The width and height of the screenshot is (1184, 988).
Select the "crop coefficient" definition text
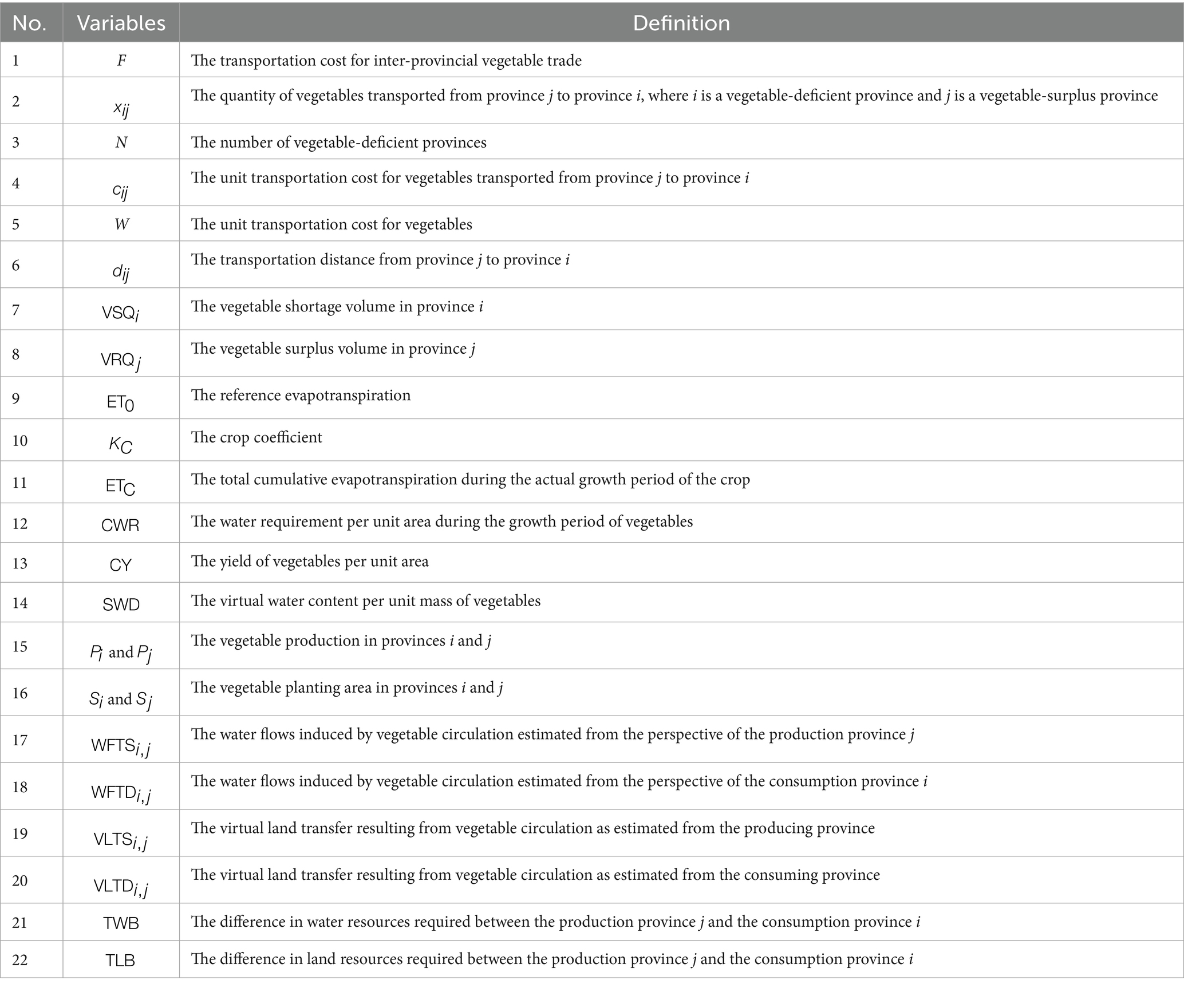(x=257, y=437)
